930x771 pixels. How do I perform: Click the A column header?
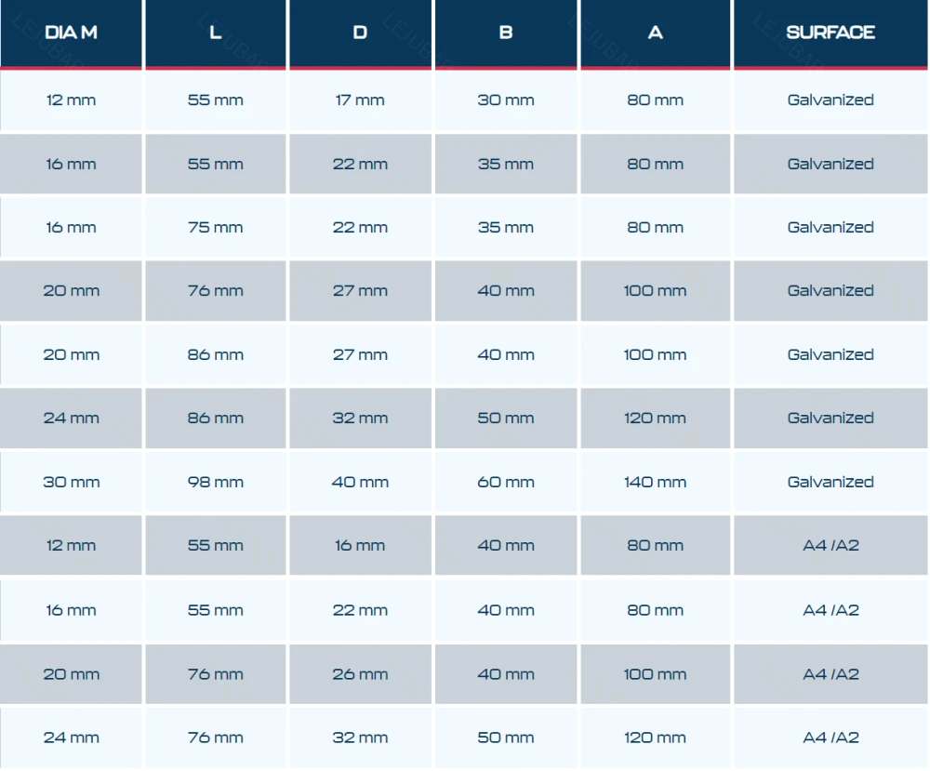coord(656,33)
